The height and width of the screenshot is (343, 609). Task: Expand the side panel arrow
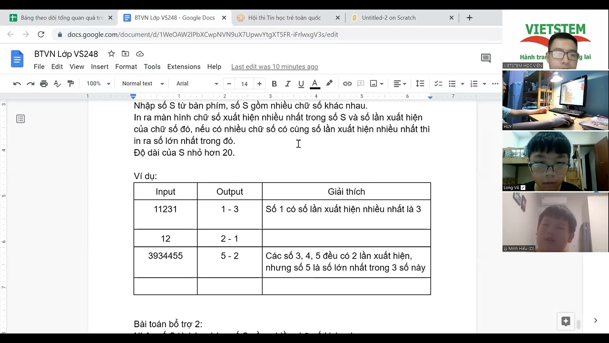(x=595, y=321)
